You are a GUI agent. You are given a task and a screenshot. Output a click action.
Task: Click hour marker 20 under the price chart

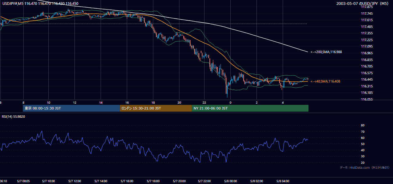179,102
